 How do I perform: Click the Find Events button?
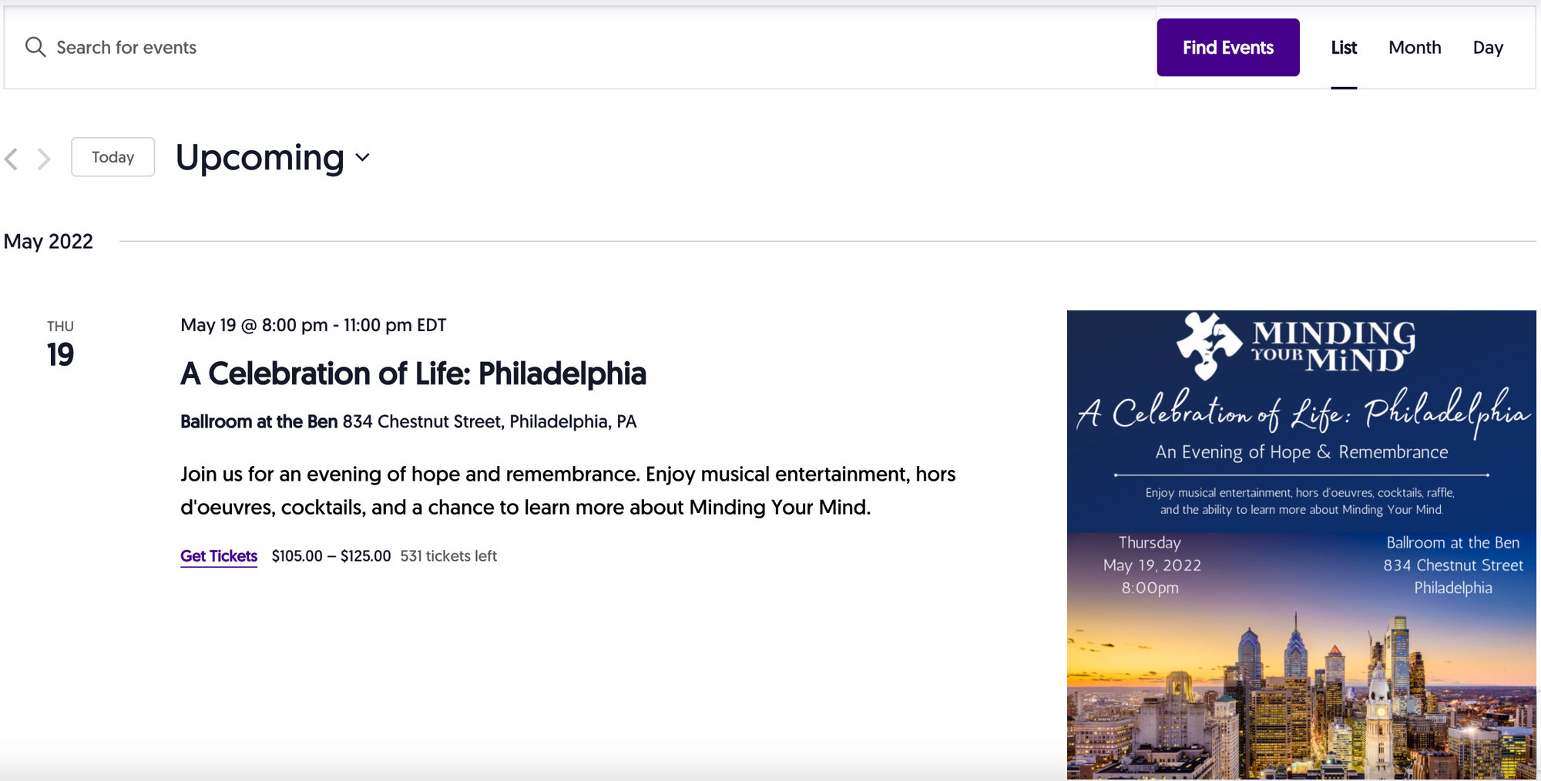coord(1227,47)
